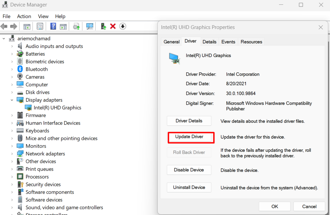Open the Action menu

click(x=24, y=16)
